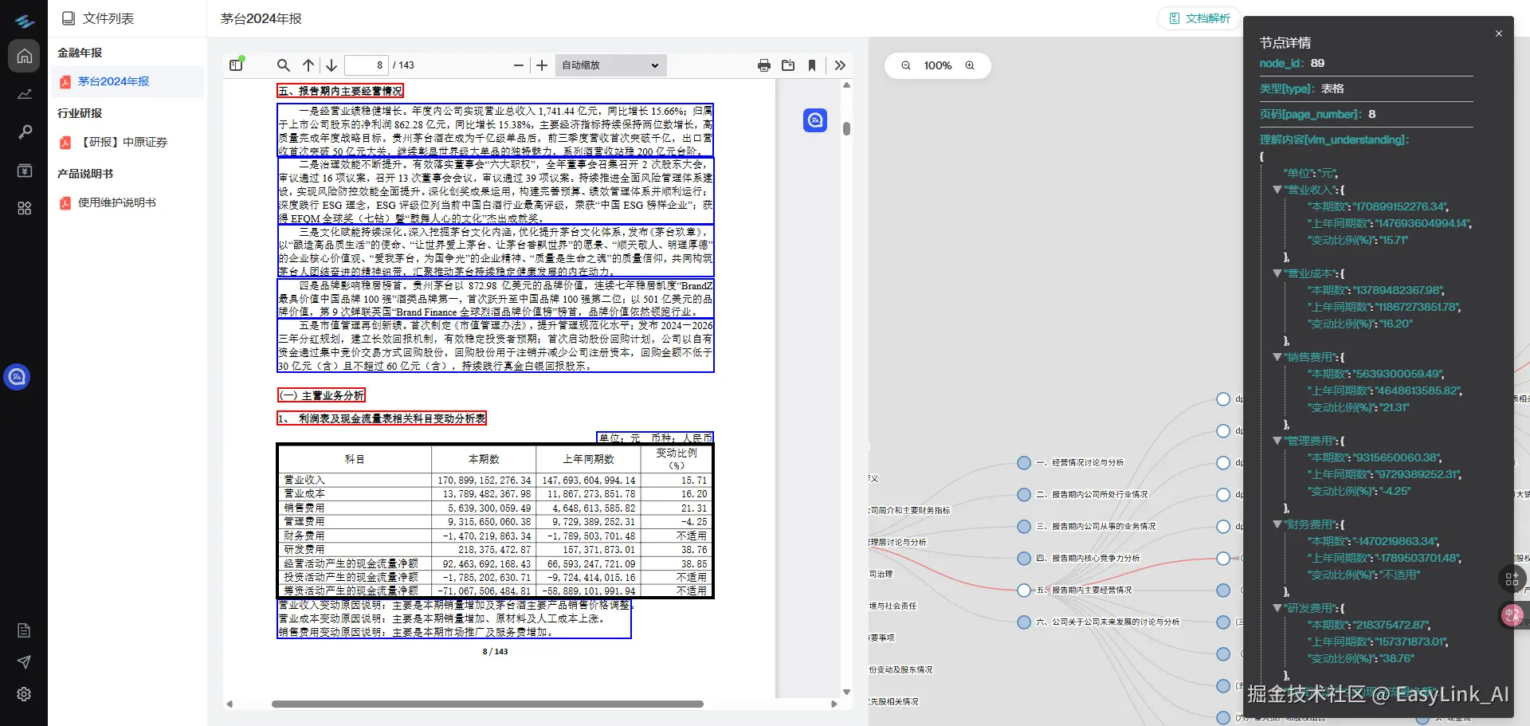Click the grid sparkle floating button at right
This screenshot has height=726, width=1530.
click(1512, 579)
